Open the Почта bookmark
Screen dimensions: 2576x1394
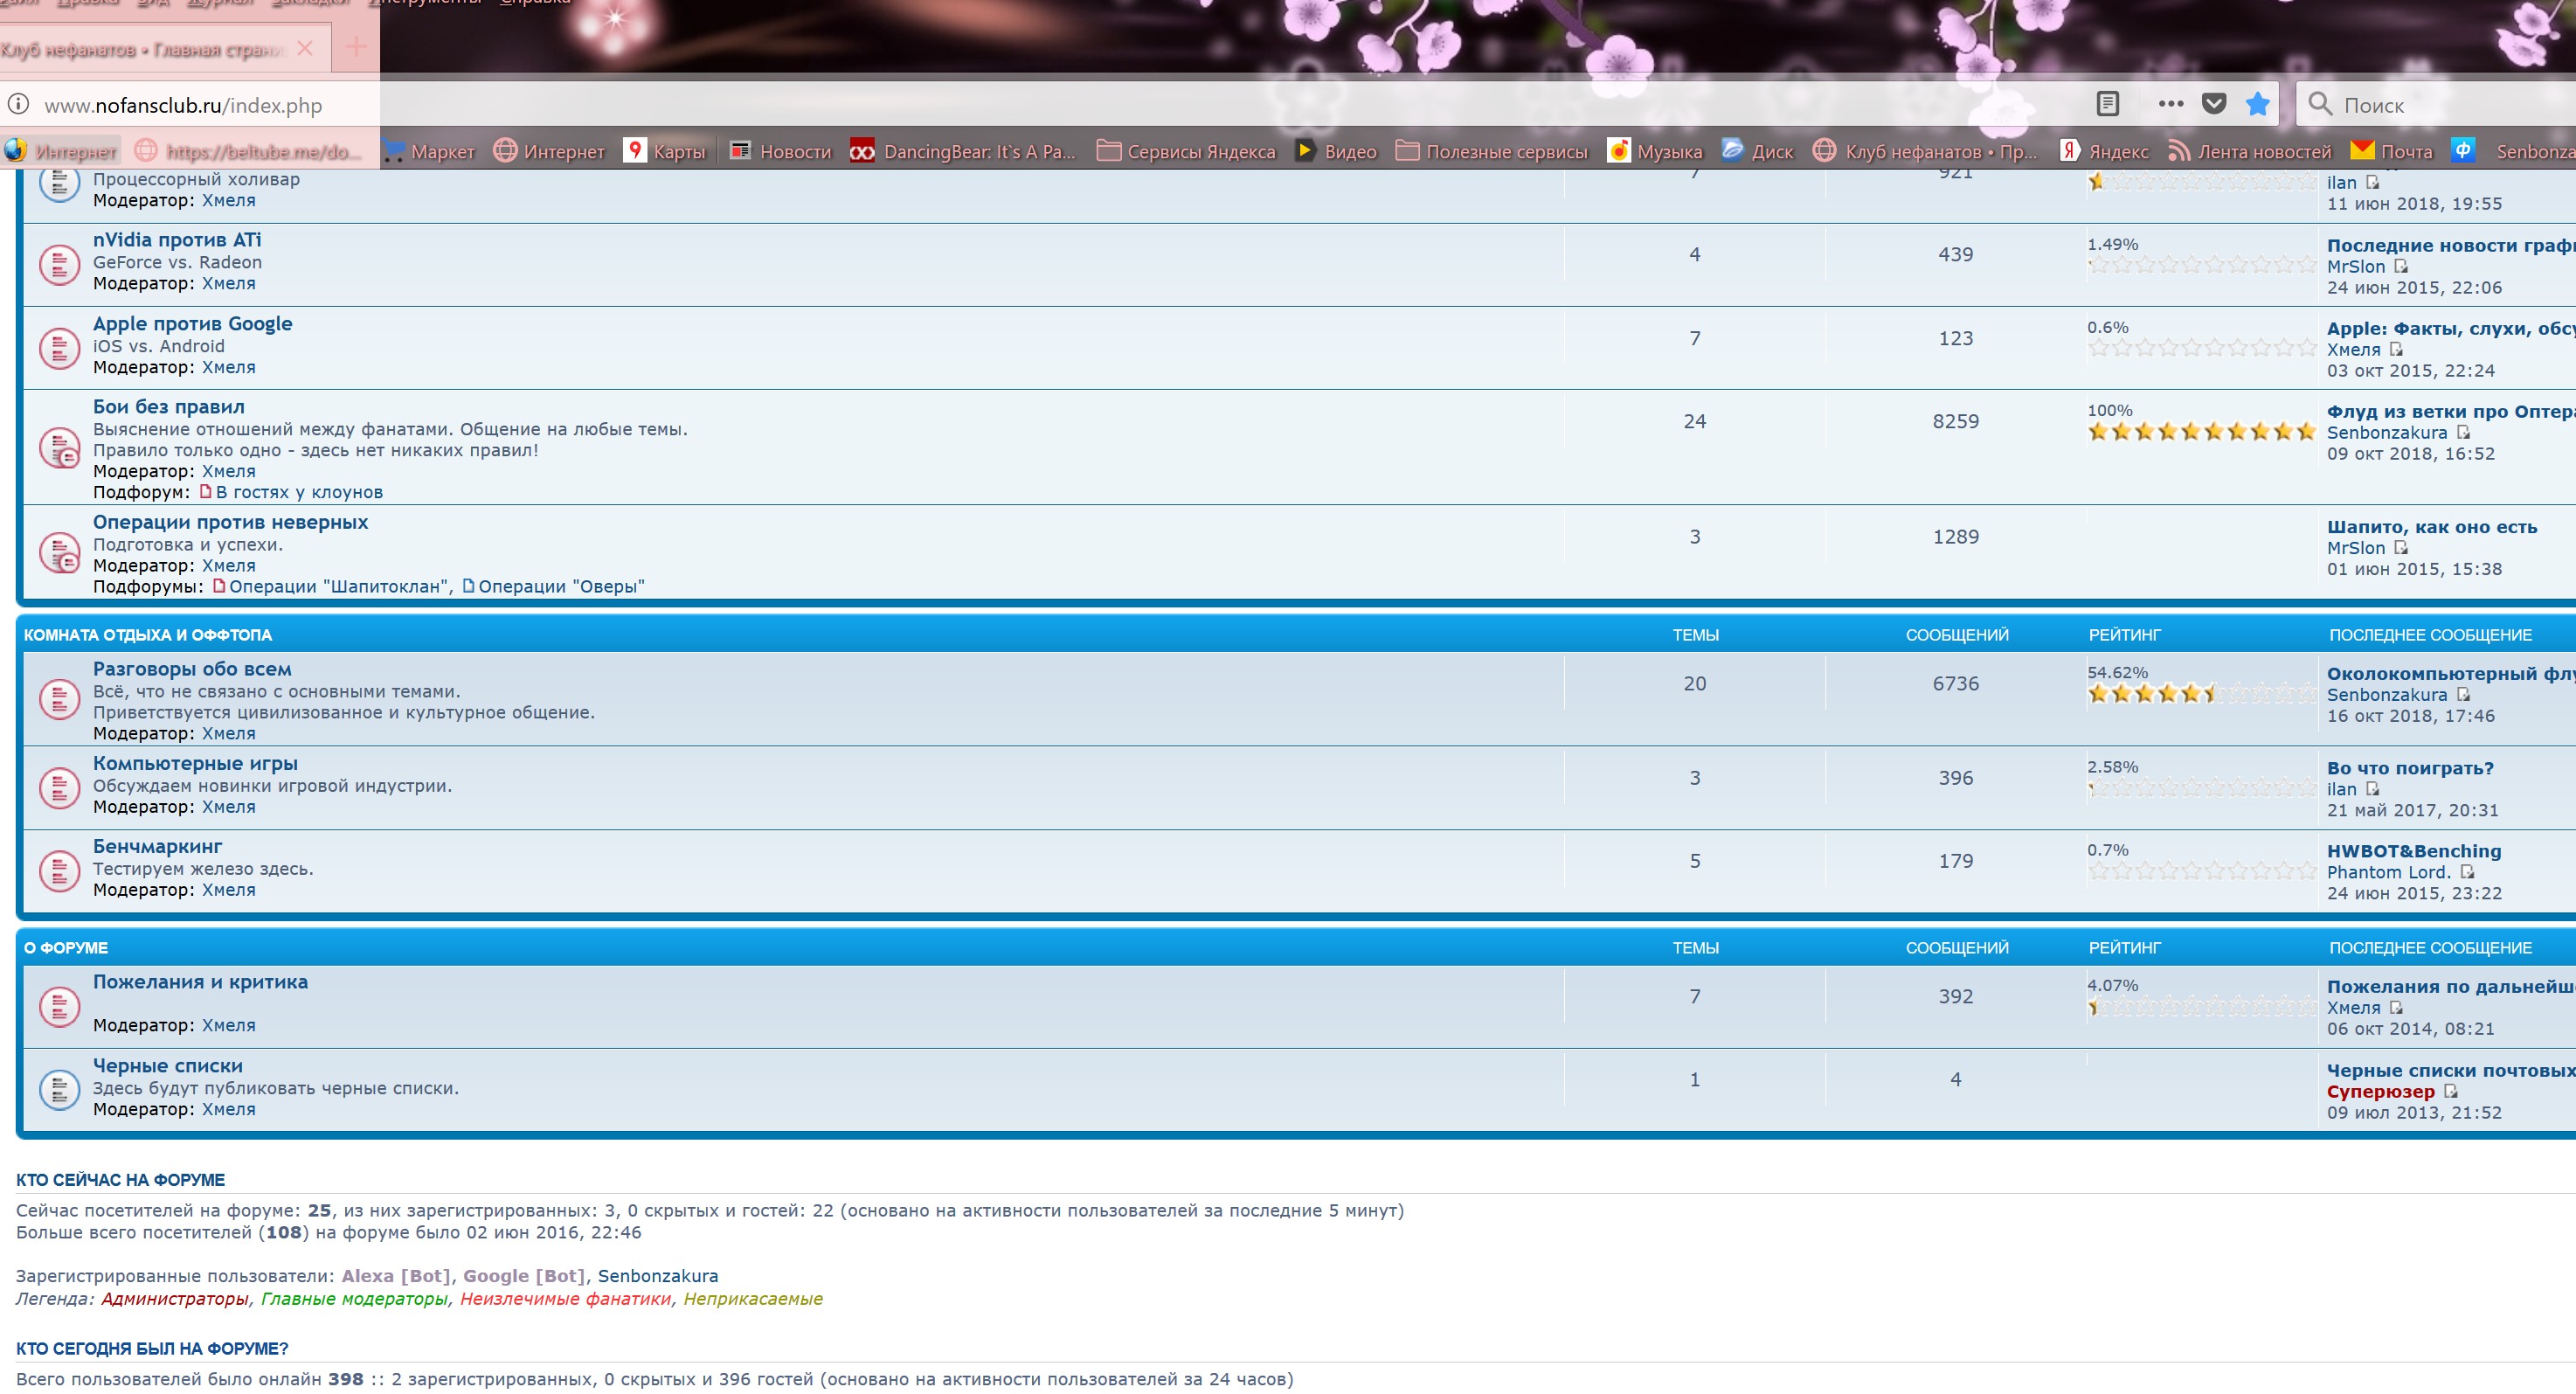tap(2391, 151)
